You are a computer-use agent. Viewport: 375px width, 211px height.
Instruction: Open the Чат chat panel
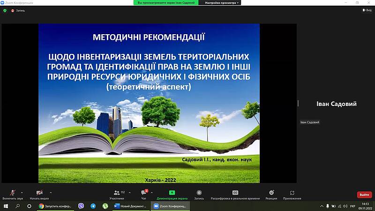144,195
